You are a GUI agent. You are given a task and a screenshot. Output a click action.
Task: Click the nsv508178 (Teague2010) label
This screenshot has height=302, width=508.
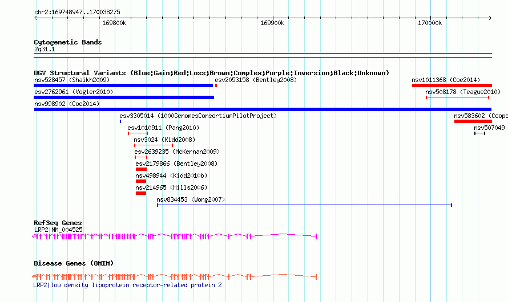463,92
